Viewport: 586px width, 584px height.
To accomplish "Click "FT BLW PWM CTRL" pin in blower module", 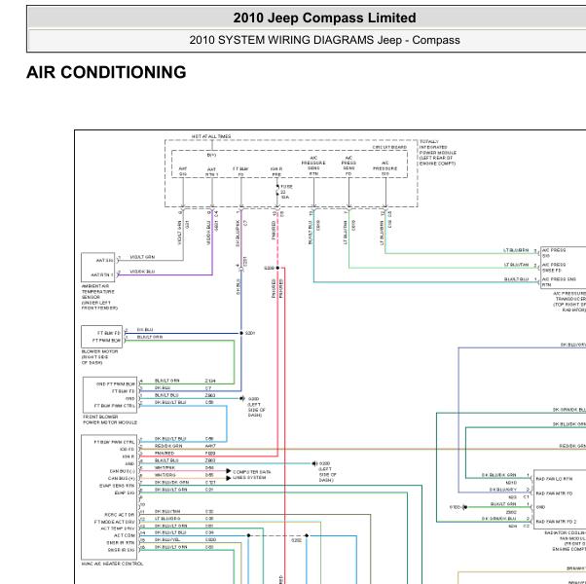I will pos(114,406).
